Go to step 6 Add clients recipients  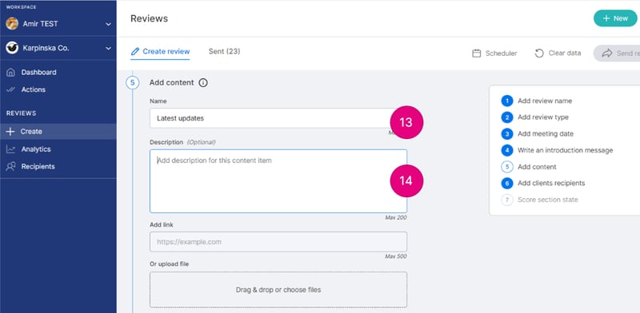click(543, 184)
